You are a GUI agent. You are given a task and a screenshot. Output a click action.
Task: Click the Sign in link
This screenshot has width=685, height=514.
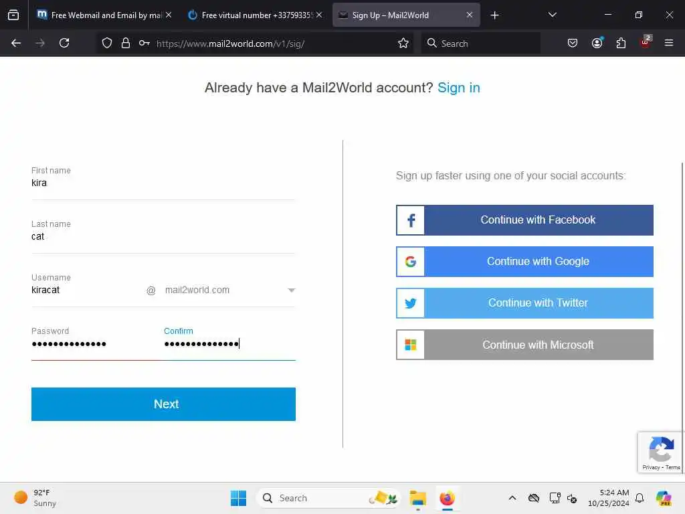(x=458, y=88)
